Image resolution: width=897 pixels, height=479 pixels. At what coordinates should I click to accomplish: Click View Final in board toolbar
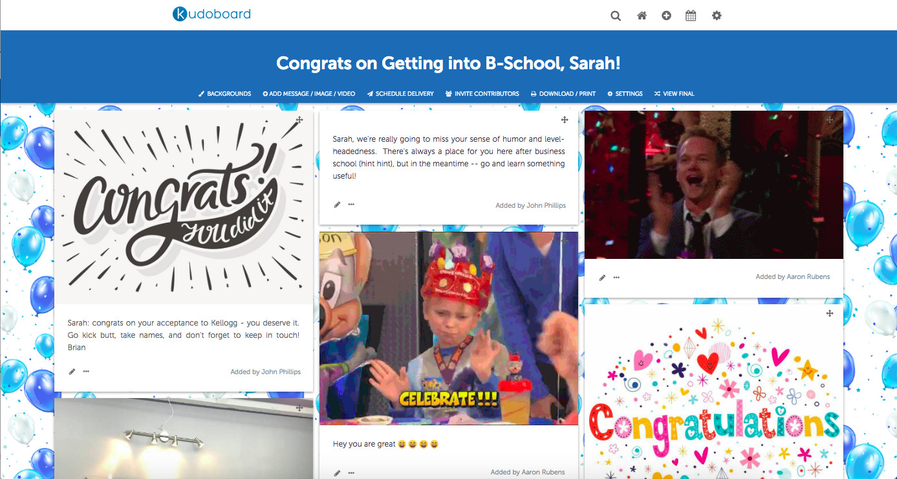[x=674, y=94]
